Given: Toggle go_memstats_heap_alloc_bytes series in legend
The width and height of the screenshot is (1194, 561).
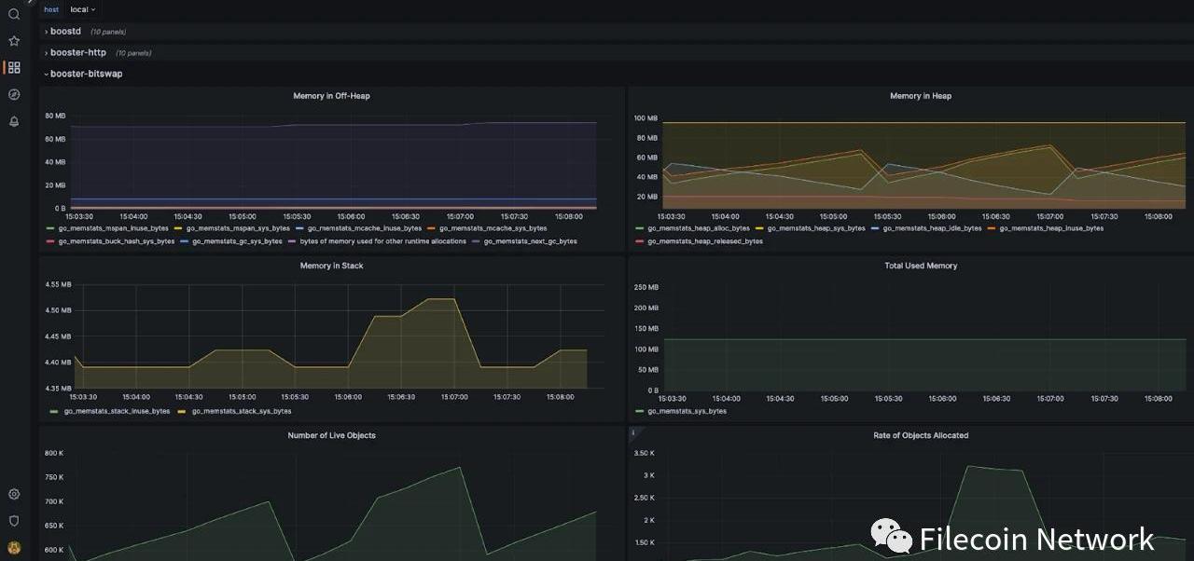Looking at the screenshot, I should click(698, 228).
